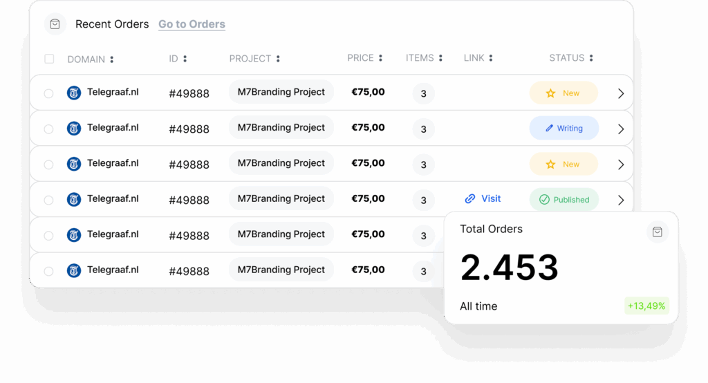The image size is (708, 383).
Task: Click the shopping bag icon beside Recent Orders
Action: pyautogui.click(x=55, y=24)
